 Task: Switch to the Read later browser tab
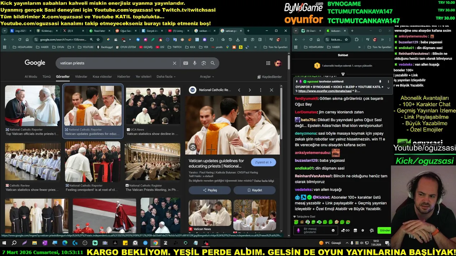point(99,31)
